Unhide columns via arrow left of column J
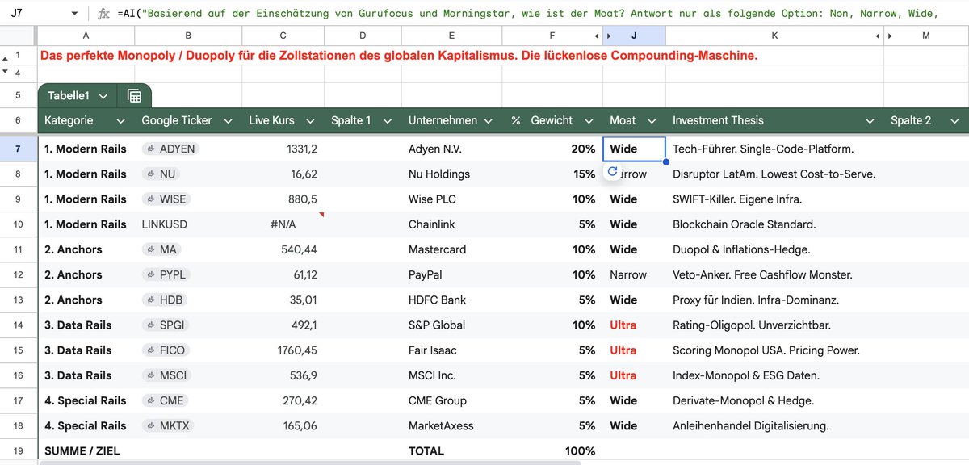Screen dimensions: 969x465 (x=608, y=36)
